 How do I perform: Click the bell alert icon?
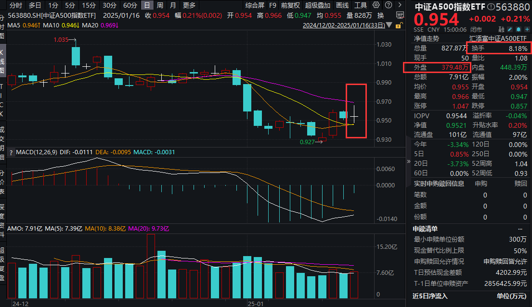pos(519,29)
